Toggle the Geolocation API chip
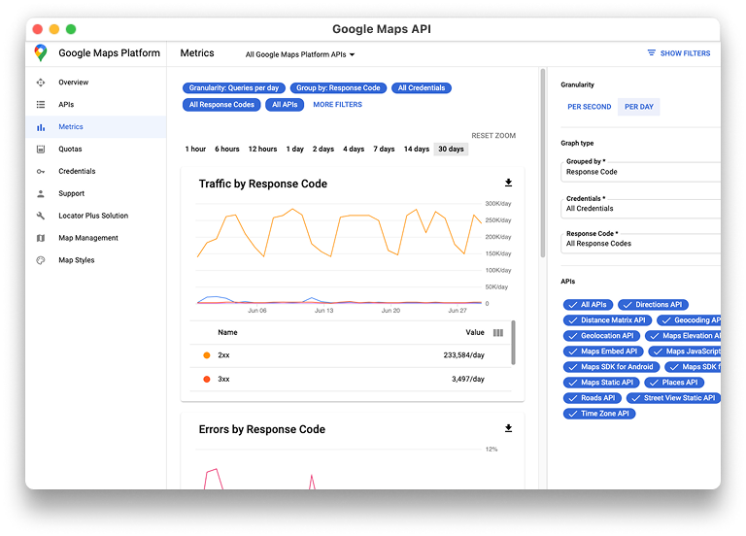This screenshot has height=536, width=746. [x=601, y=336]
